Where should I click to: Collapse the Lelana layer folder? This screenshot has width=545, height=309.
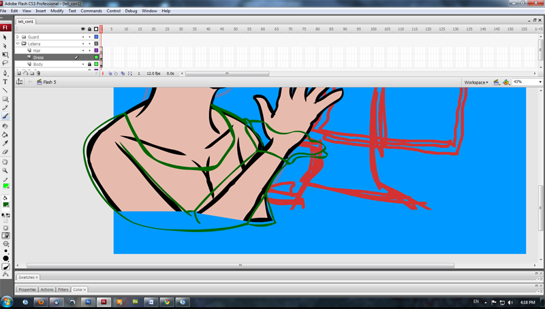pyautogui.click(x=18, y=44)
